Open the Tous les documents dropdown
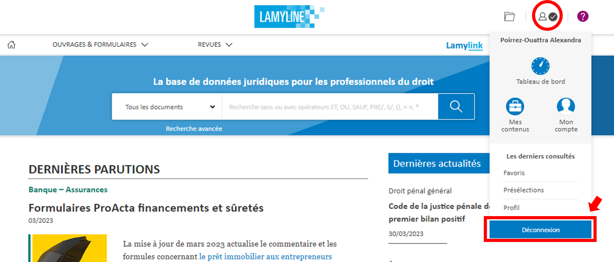The height and width of the screenshot is (262, 614). click(x=167, y=106)
